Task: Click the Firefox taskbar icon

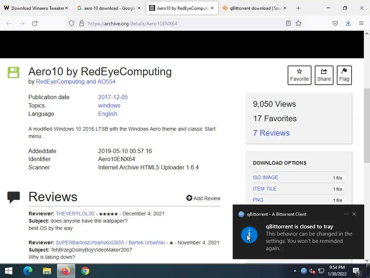Action: click(66, 271)
